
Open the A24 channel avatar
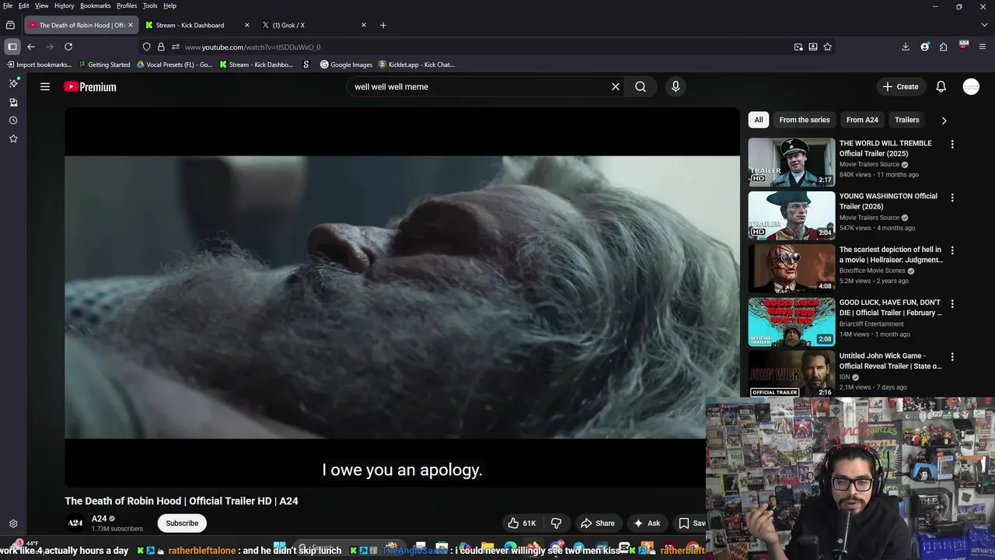[75, 523]
